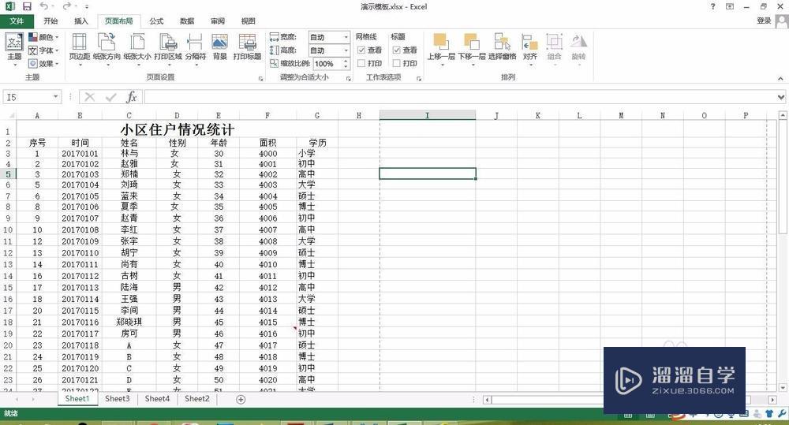789x425 pixels.
Task: Toggle Headings Print (打印) checkbox
Action: tap(397, 63)
